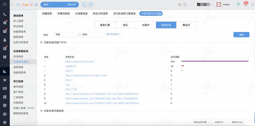Click the 查询 query button
The width and height of the screenshot is (255, 126).
click(x=242, y=35)
